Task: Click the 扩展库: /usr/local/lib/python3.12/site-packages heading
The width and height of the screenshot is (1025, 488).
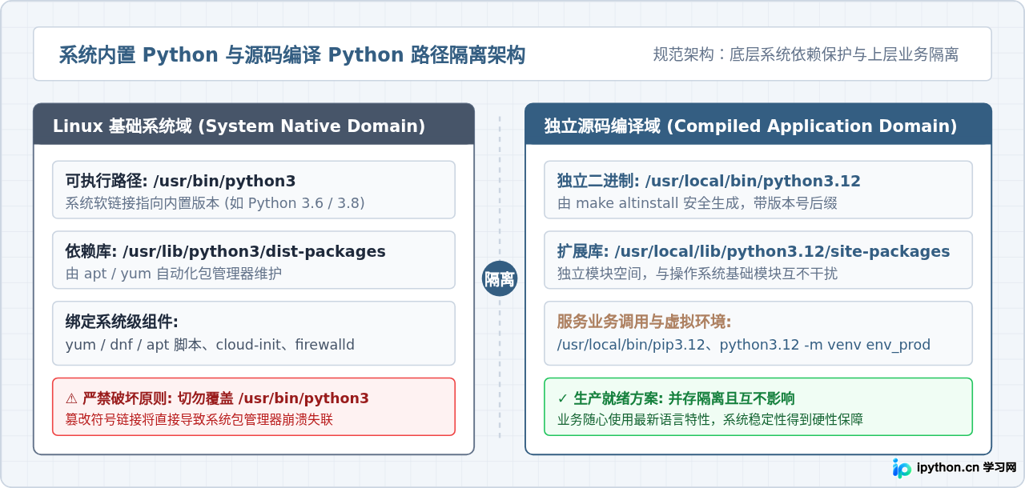Action: pyautogui.click(x=754, y=251)
